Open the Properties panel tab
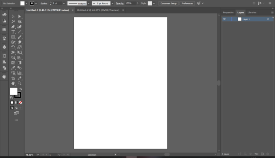This screenshot has height=158, width=275. 228,13
